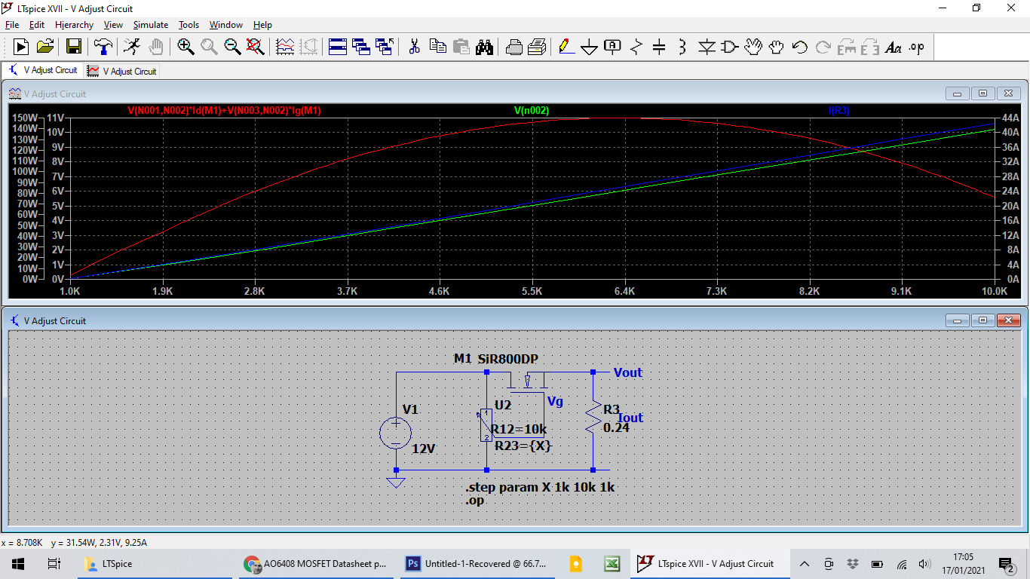
Task: Switch to AO6408 MOSFET Datasheet Chrome window
Action: (x=317, y=563)
